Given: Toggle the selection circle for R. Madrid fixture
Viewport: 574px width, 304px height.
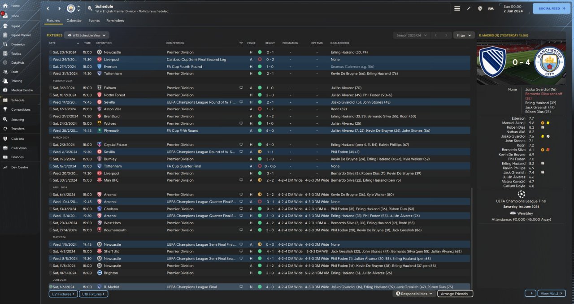Looking at the screenshot, I should [51, 287].
